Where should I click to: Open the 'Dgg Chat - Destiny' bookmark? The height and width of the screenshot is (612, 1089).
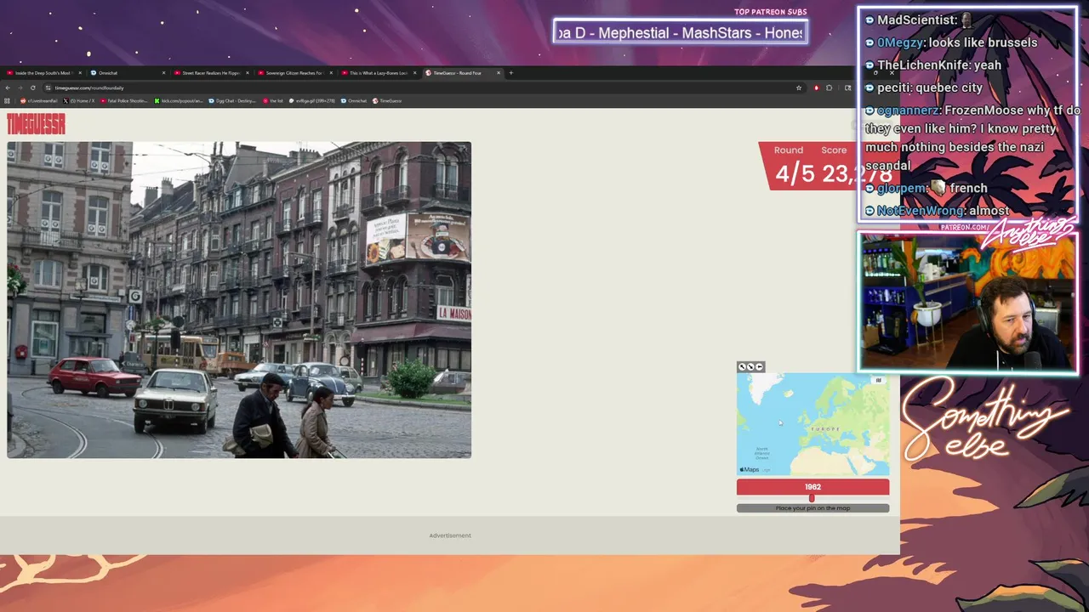point(232,101)
